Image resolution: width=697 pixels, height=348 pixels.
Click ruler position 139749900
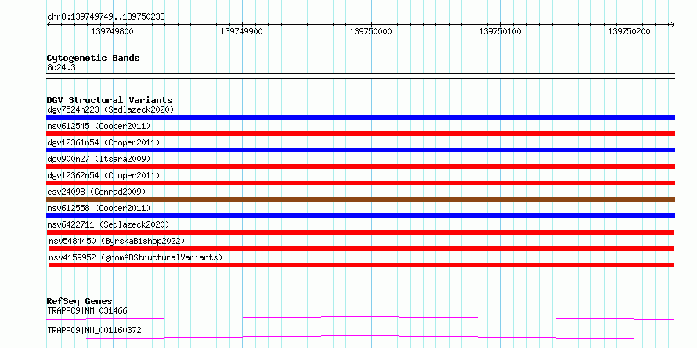pos(241,31)
